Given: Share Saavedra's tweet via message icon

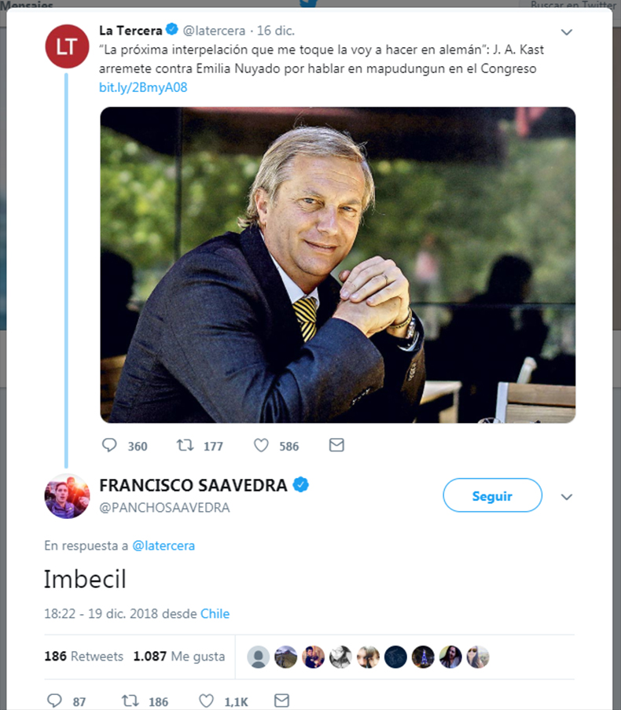Looking at the screenshot, I should 281,700.
